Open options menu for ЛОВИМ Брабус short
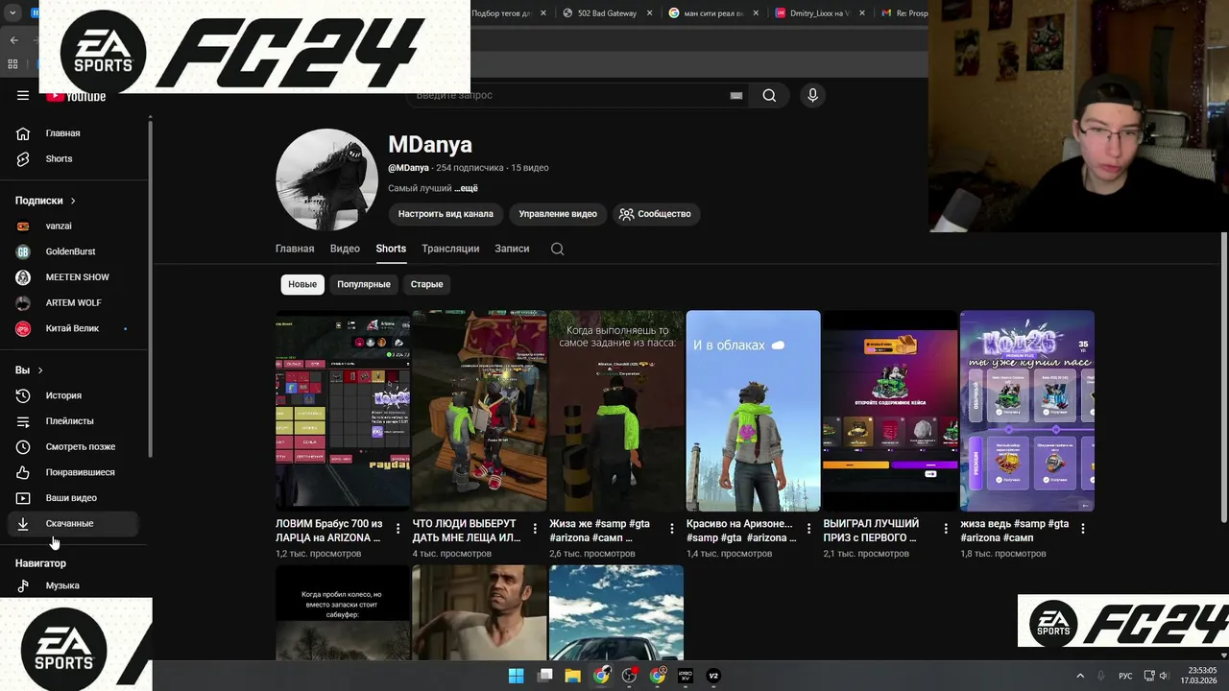 398,529
